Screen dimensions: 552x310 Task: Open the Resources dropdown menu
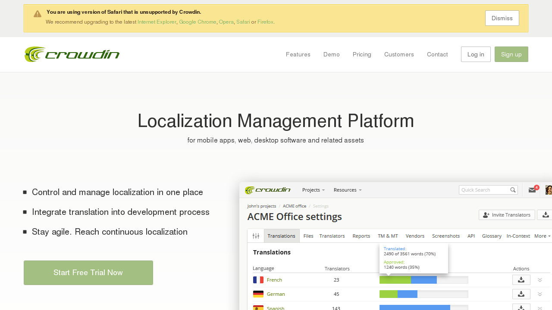tap(348, 190)
